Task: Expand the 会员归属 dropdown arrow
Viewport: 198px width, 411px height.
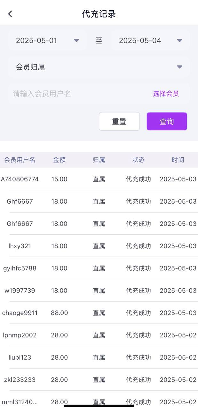Action: (180, 67)
